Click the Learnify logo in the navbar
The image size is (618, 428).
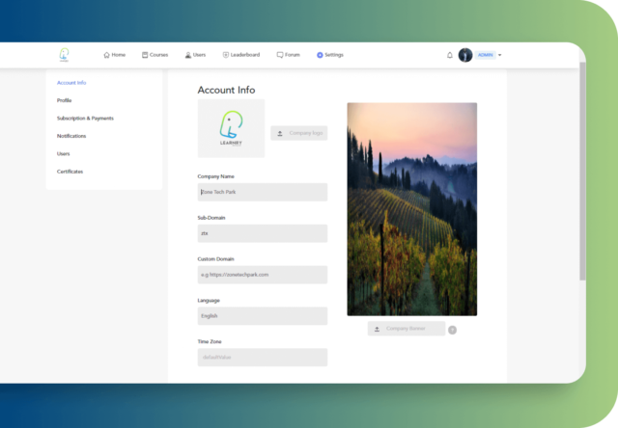tap(64, 55)
